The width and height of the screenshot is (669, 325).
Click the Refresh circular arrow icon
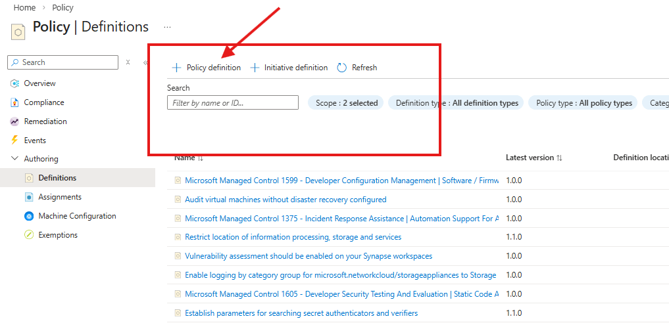341,68
